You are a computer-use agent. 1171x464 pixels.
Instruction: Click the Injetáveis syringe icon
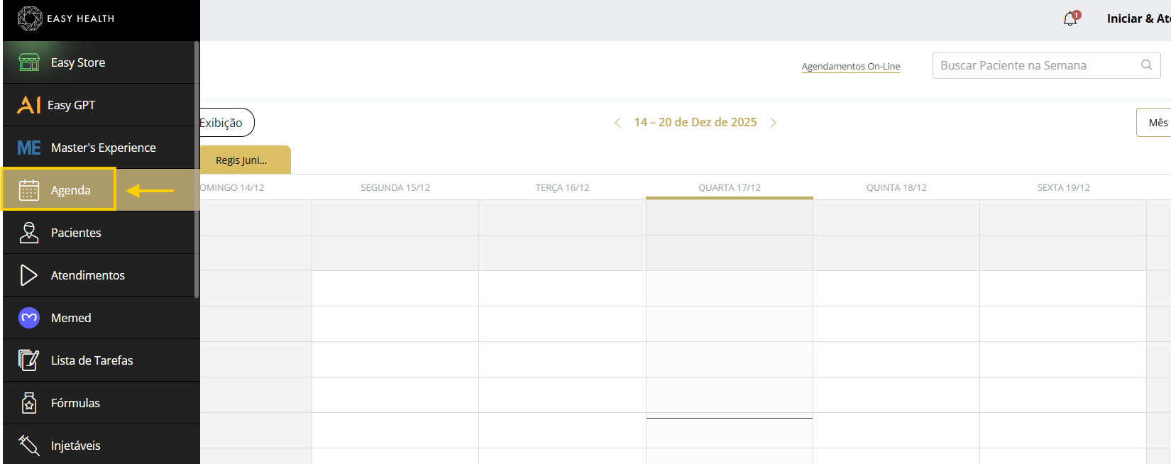coord(29,446)
